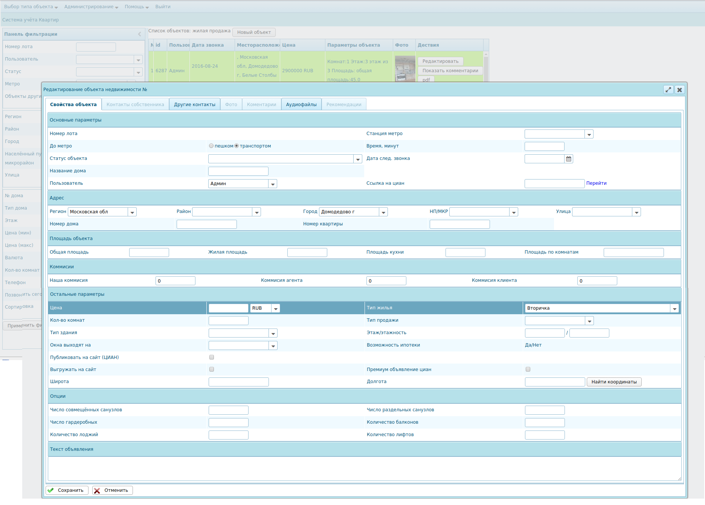Open the "Администрирование" menu
The height and width of the screenshot is (505, 705).
tap(91, 7)
